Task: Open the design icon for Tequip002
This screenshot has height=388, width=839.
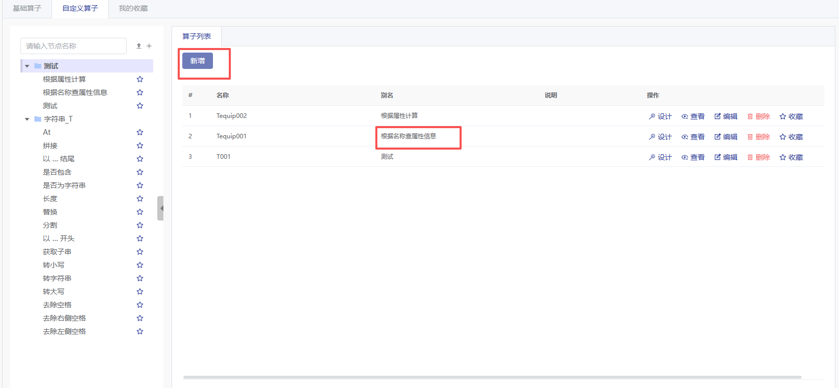Action: 652,116
